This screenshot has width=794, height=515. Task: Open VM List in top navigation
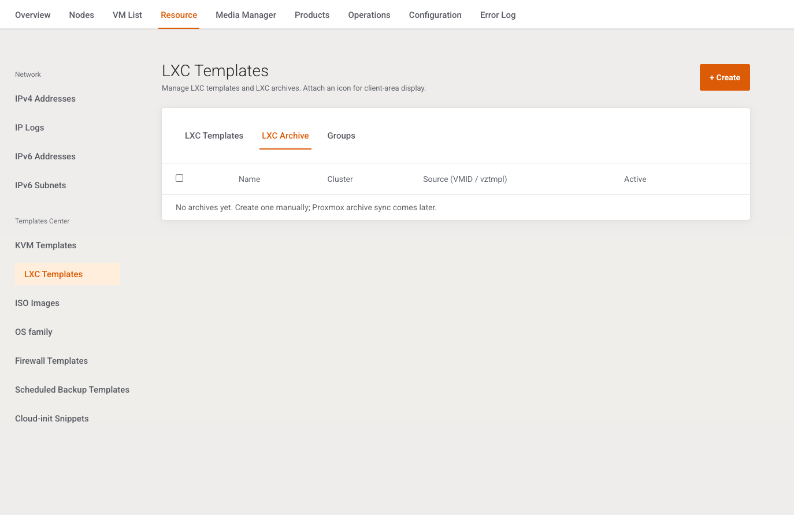click(127, 15)
